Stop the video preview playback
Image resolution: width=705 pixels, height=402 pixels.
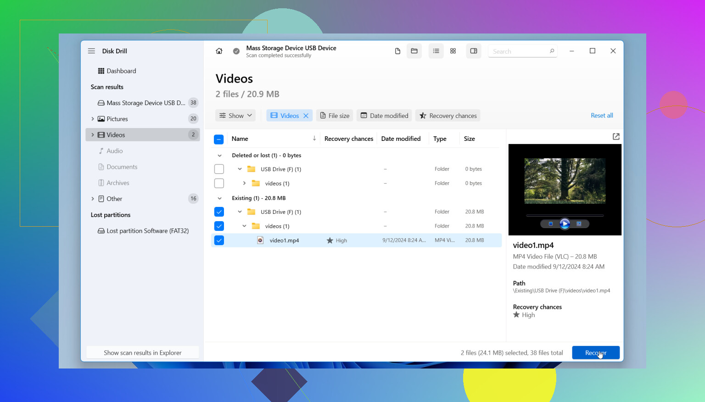[551, 224]
